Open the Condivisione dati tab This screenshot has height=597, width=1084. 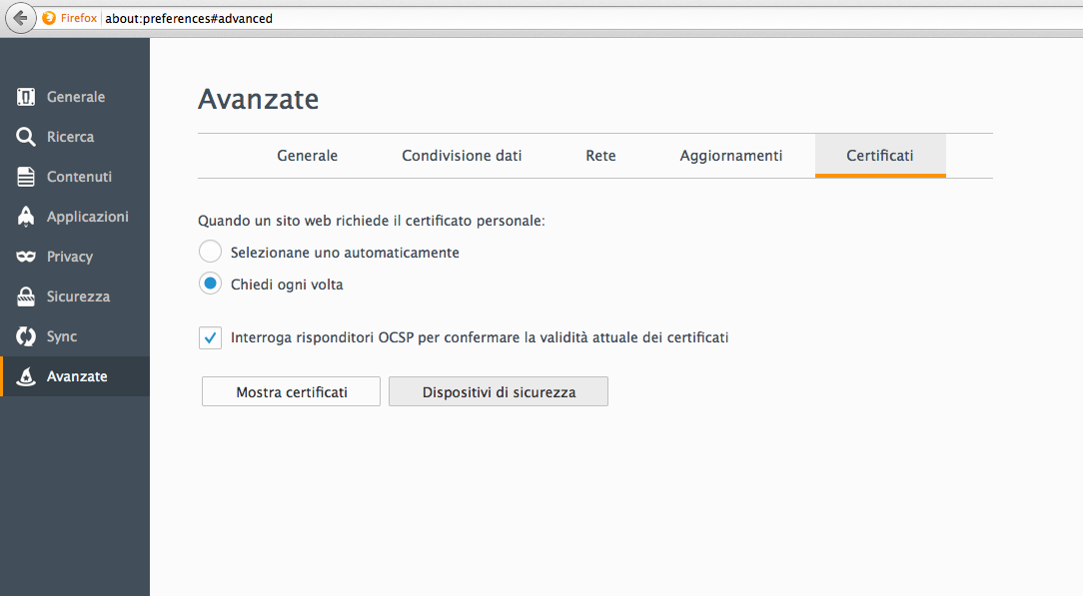point(462,156)
